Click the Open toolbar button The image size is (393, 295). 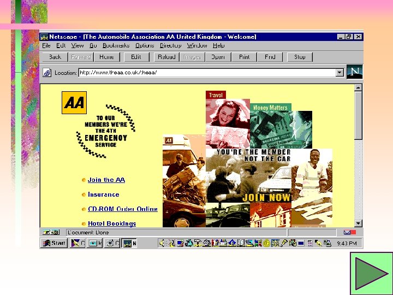coord(218,57)
